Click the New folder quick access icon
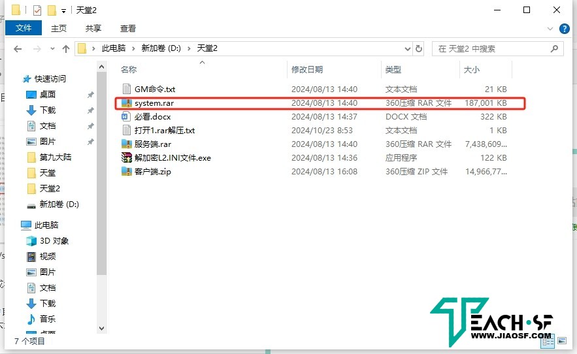577x354 pixels. click(52, 10)
